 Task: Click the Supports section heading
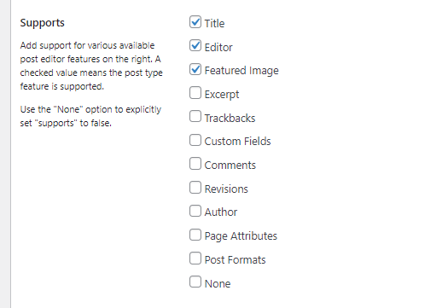tap(42, 23)
